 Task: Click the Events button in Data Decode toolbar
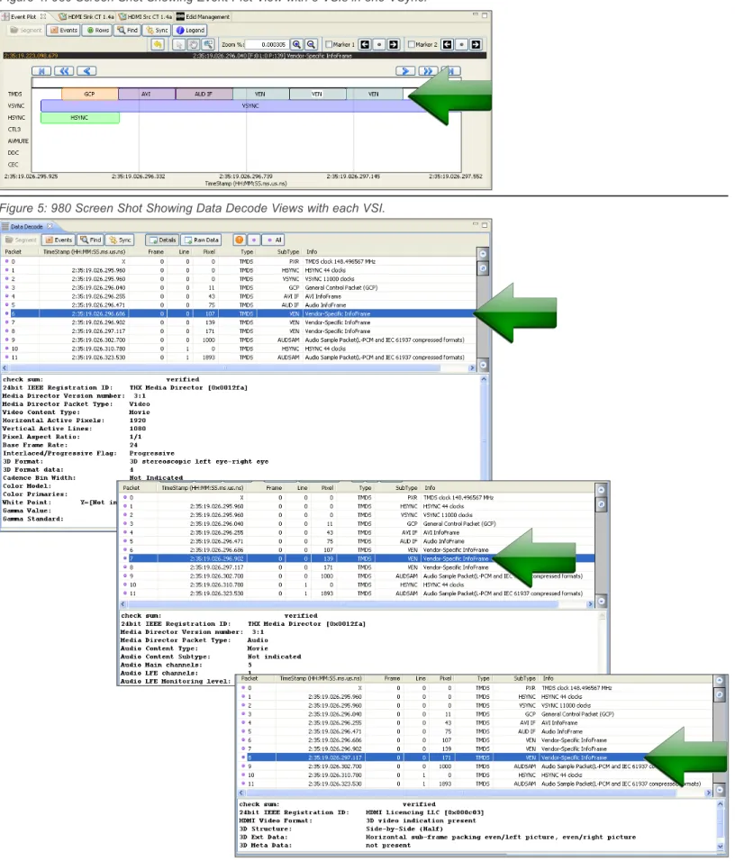pyautogui.click(x=59, y=240)
